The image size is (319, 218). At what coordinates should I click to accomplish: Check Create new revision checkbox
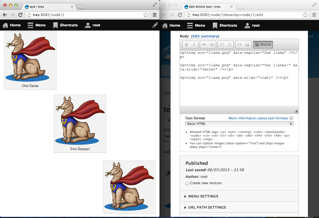coord(187,183)
